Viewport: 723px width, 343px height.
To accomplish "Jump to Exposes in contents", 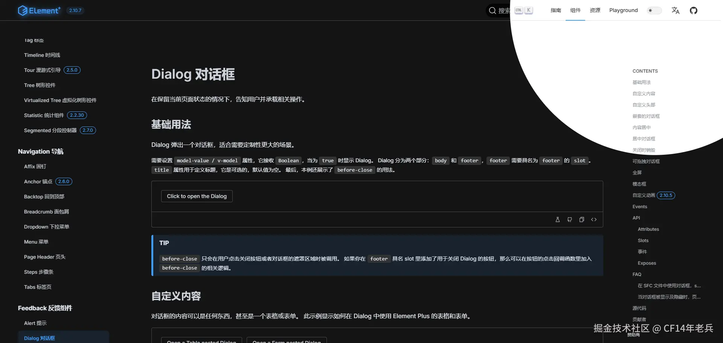I will tap(647, 263).
